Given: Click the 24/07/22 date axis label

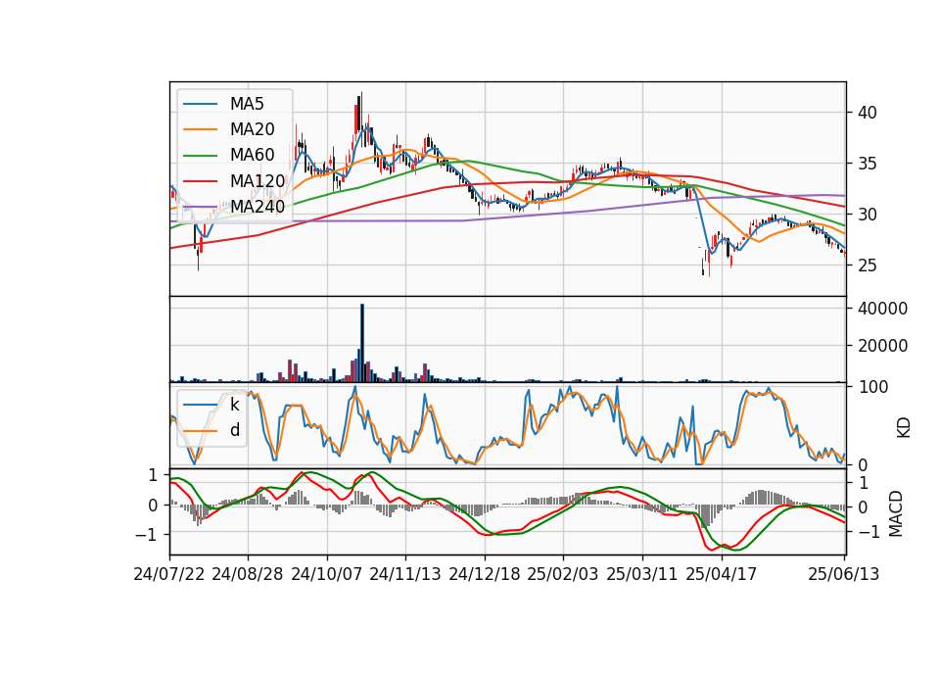Looking at the screenshot, I should pos(169,574).
